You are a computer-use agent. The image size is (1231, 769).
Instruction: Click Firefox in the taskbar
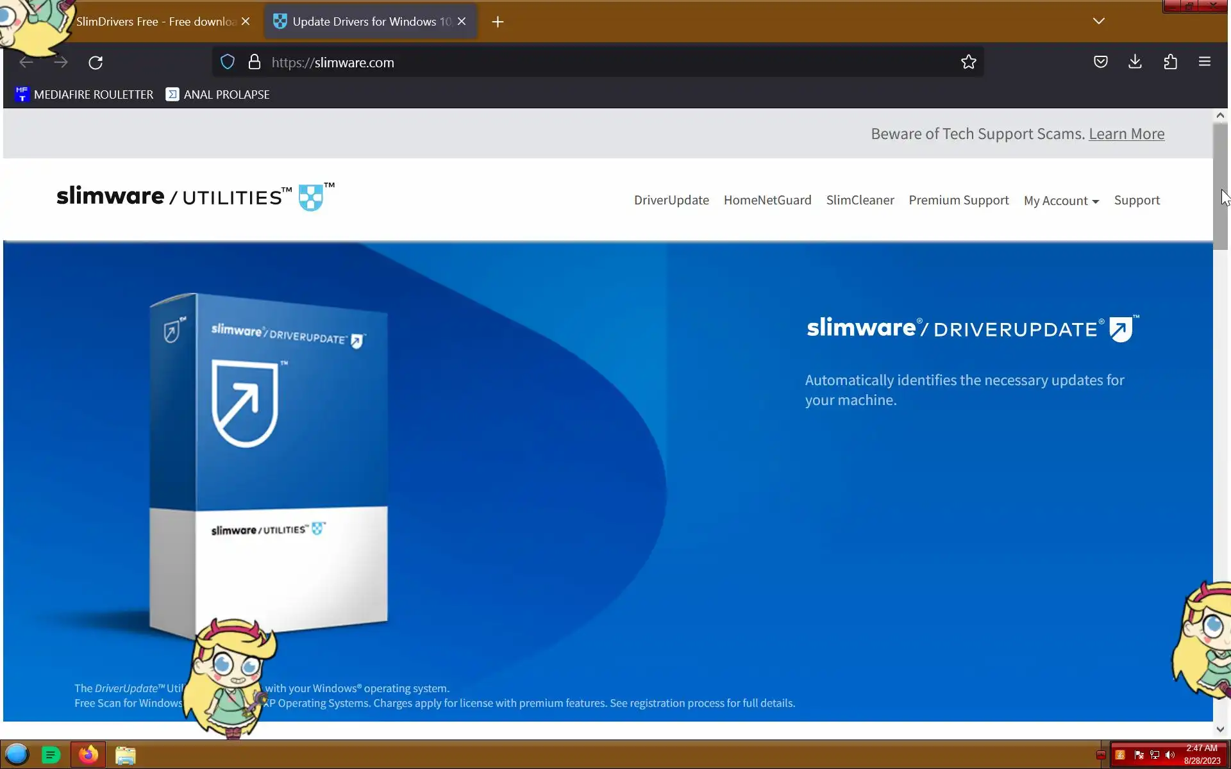[88, 755]
